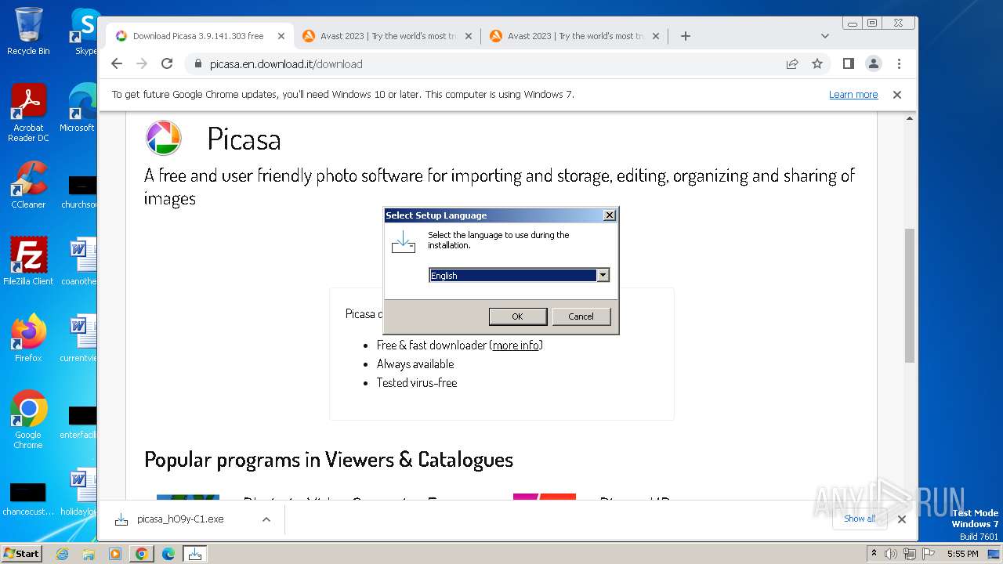Image resolution: width=1003 pixels, height=564 pixels.
Task: Open Windows Explorer folder in taskbar
Action: pos(89,554)
